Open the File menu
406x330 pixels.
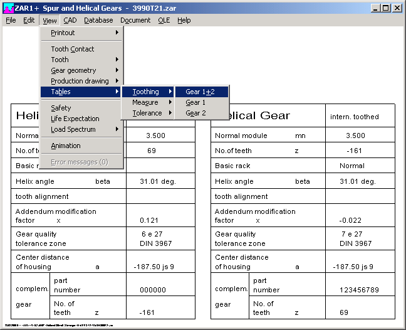point(11,20)
